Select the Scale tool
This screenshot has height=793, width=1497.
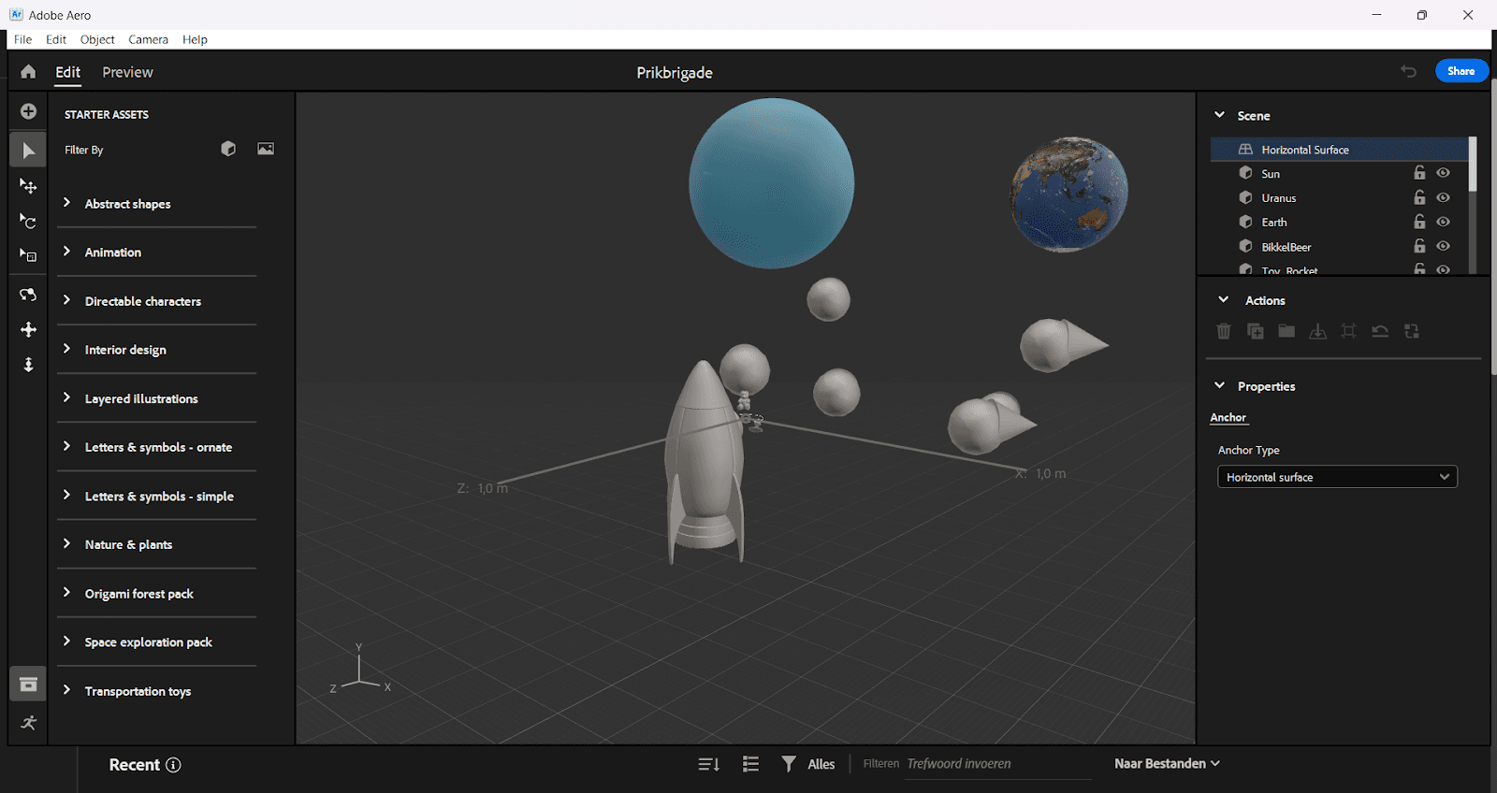click(x=28, y=255)
